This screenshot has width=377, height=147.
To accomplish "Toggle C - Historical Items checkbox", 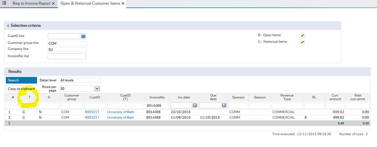I will (x=302, y=42).
